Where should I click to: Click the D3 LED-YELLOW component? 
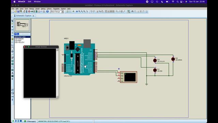tap(155, 60)
